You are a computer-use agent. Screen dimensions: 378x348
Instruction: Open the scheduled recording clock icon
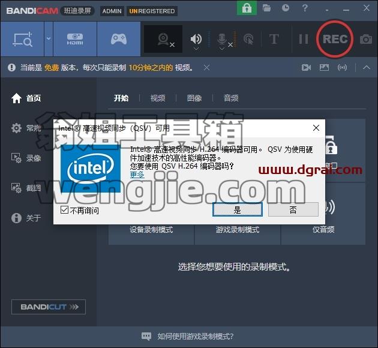286,8
